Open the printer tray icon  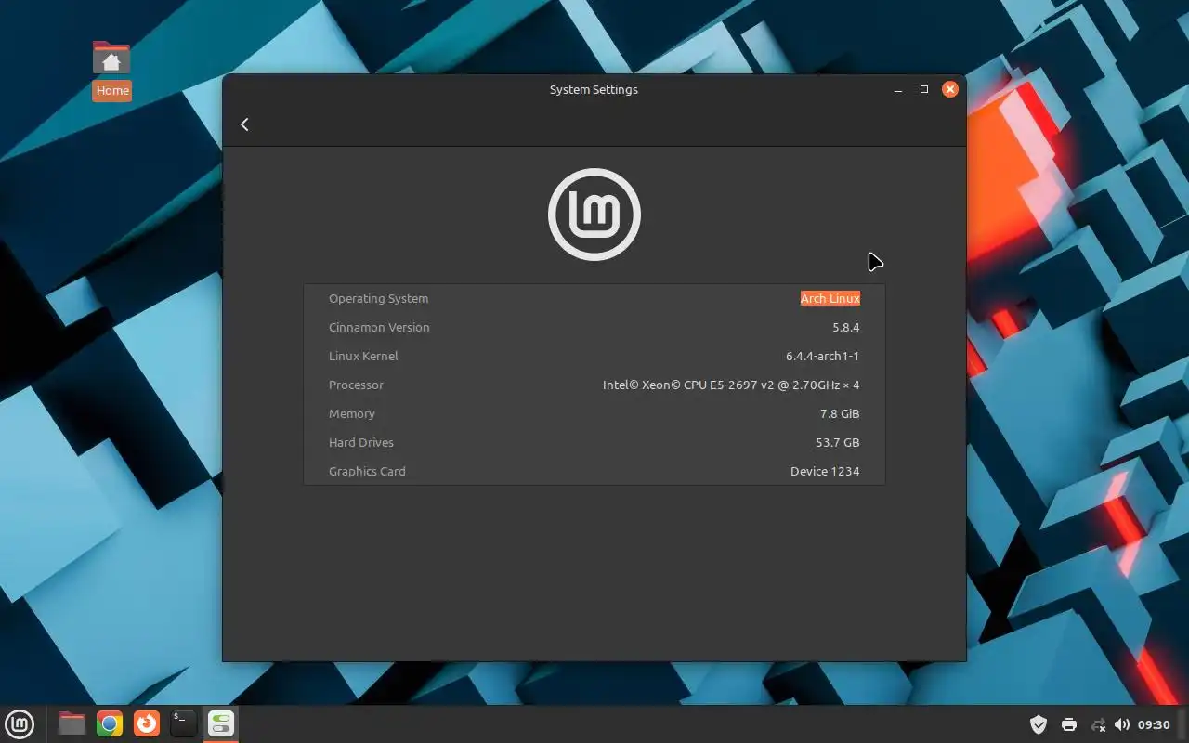[1069, 724]
